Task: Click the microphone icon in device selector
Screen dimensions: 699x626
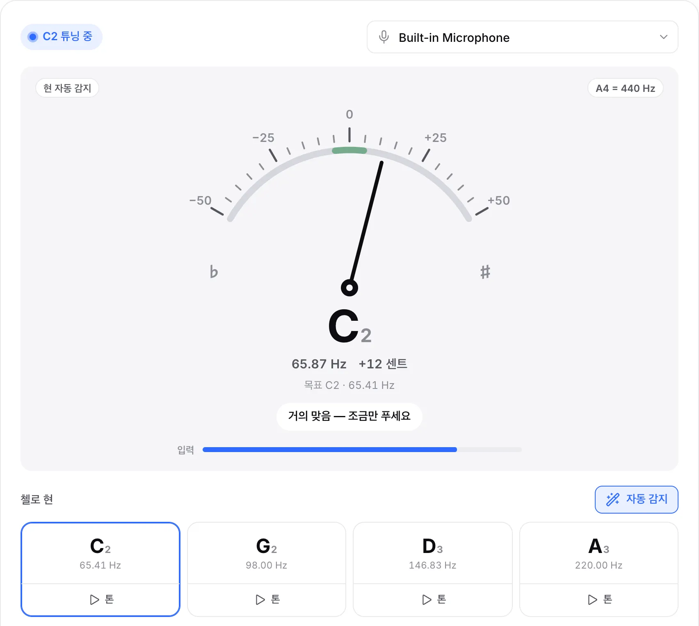Action: pos(384,37)
